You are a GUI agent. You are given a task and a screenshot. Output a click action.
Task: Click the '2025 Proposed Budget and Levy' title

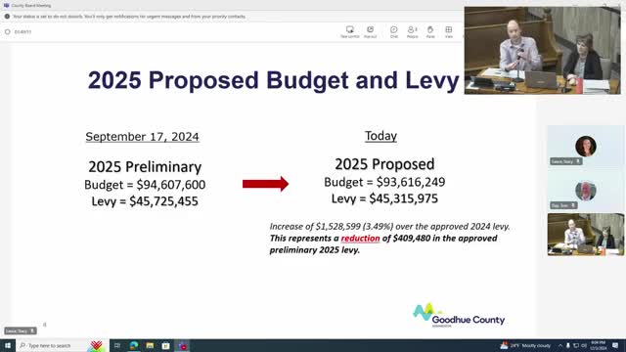point(274,80)
